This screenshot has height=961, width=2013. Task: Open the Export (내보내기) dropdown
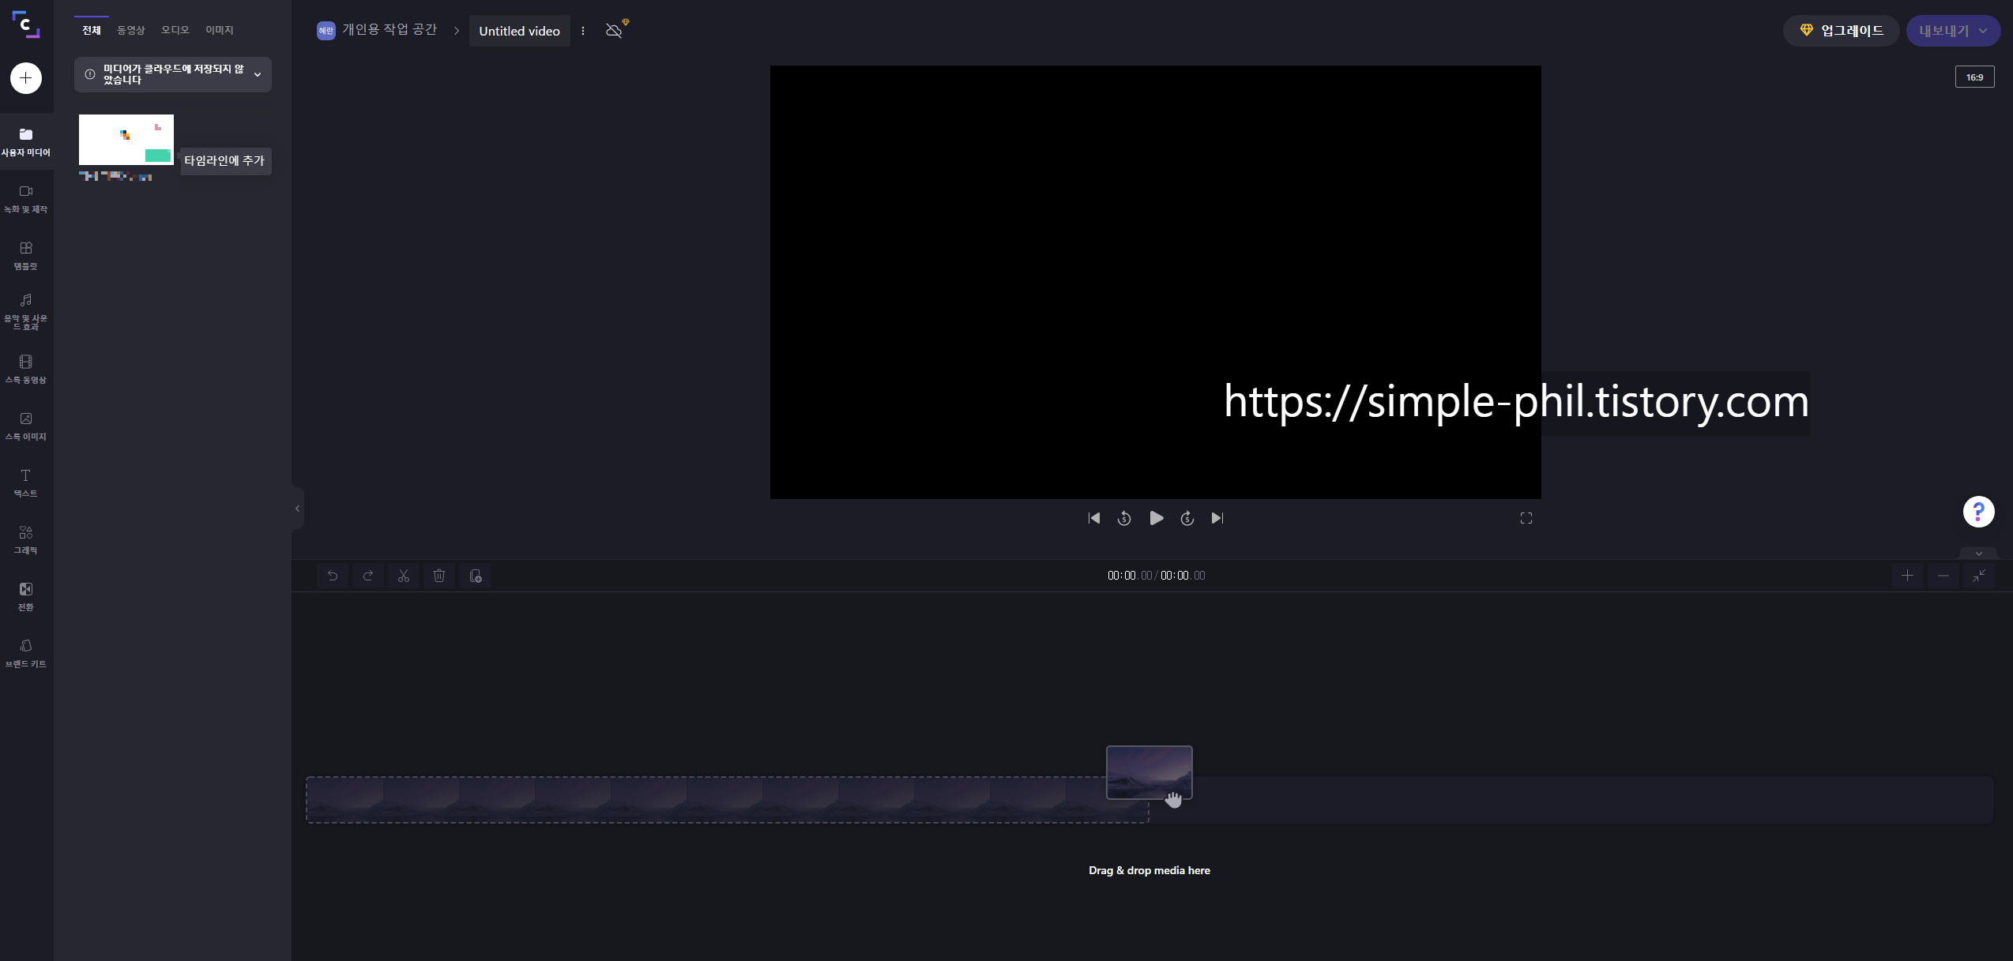[x=1953, y=31]
